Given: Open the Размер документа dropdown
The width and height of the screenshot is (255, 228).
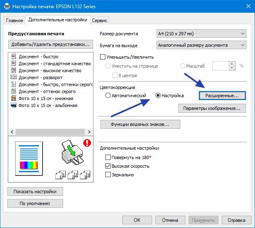Looking at the screenshot, I should click(x=201, y=34).
